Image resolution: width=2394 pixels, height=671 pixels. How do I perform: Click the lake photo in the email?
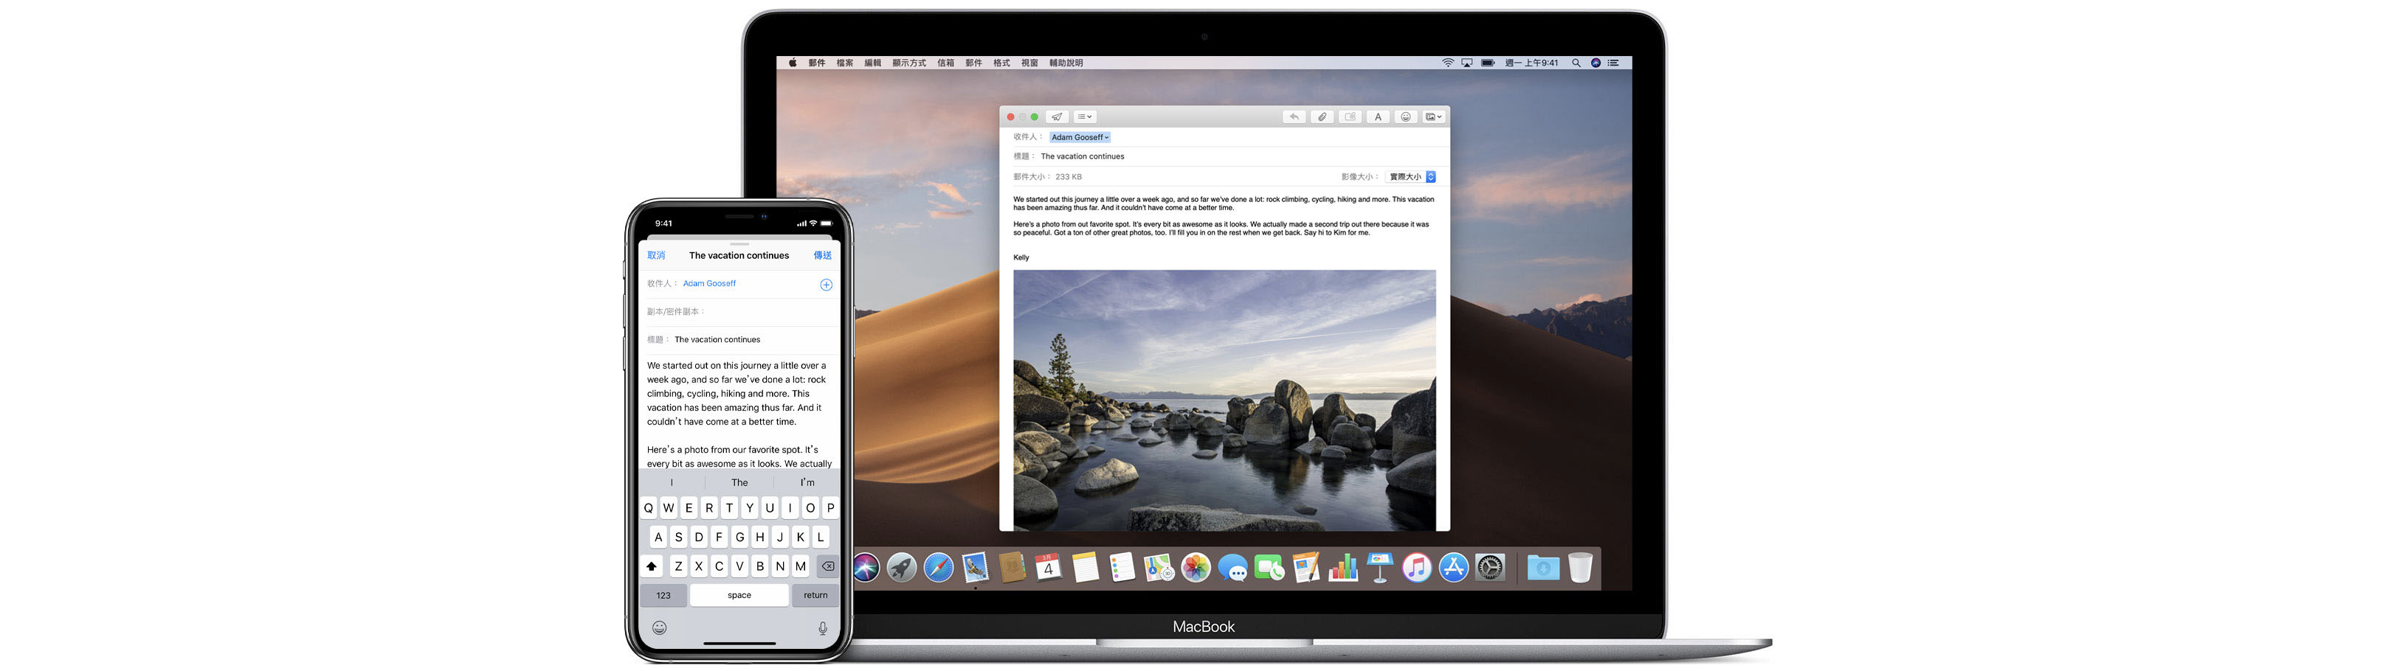1224,400
